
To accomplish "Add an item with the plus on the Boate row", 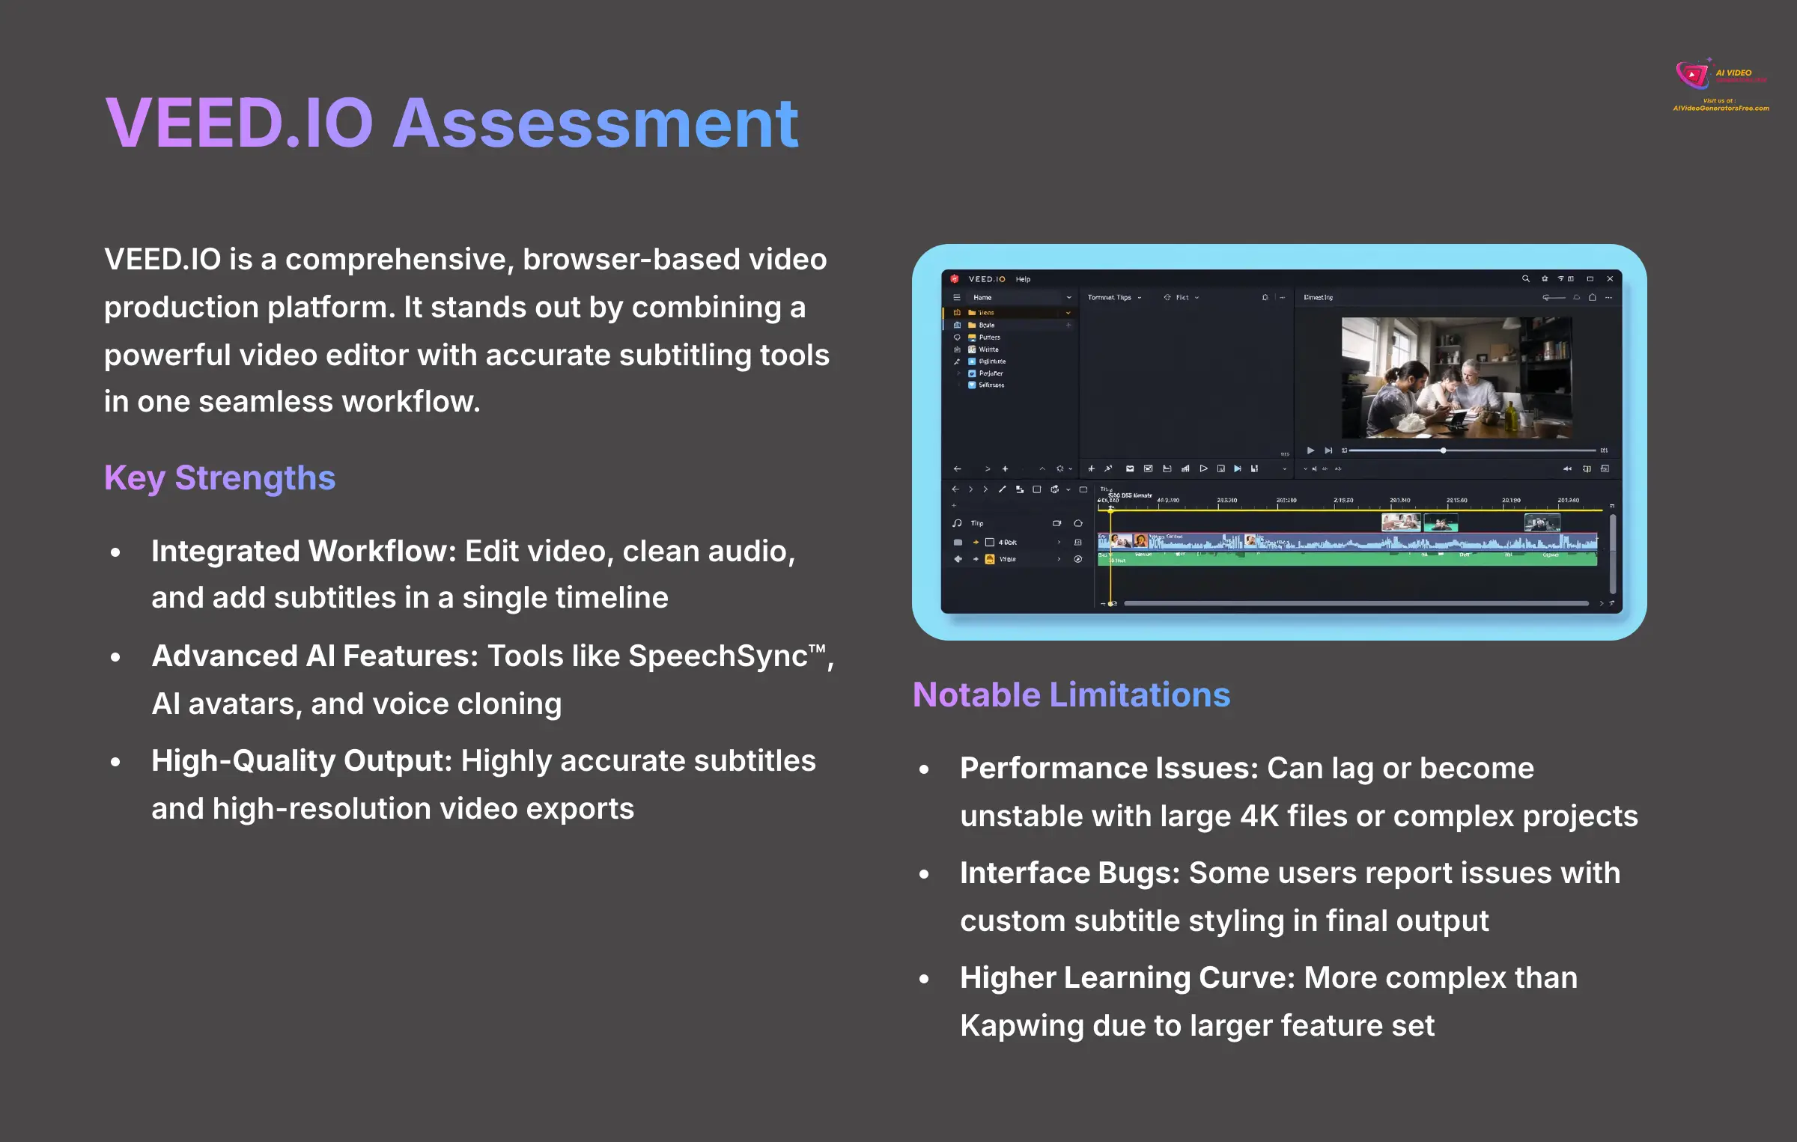I will tap(1068, 326).
